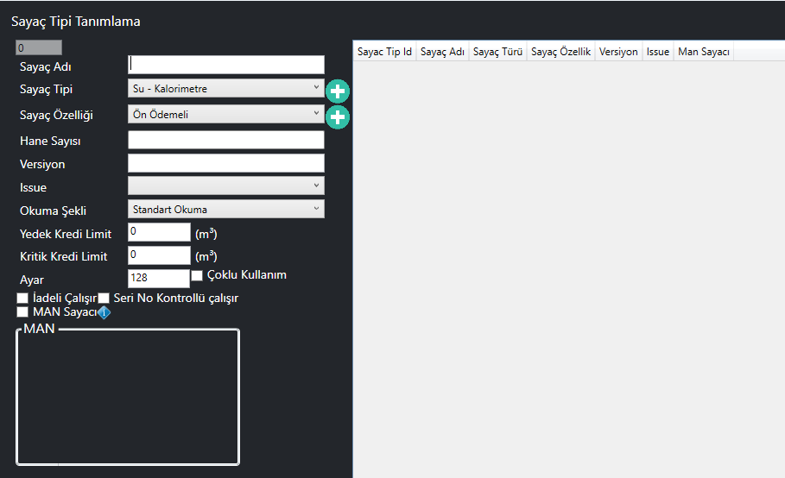The height and width of the screenshot is (478, 785).
Task: Open the Sayaç Tipi dropdown showing Su - Kalorimetre
Action: (x=225, y=88)
